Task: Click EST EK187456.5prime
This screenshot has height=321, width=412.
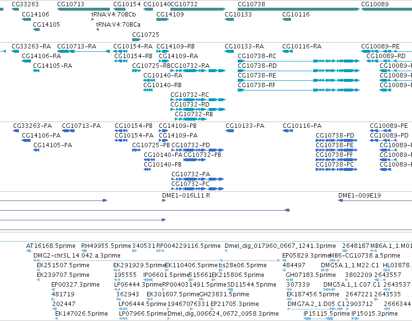Action: [313, 294]
